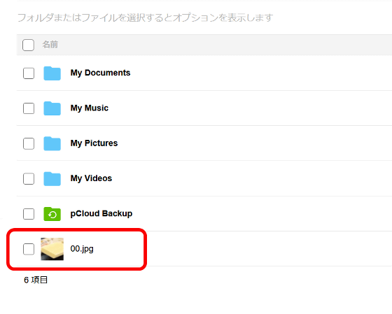This screenshot has height=314, width=392.
Task: Click the My Videos folder name
Action: coord(91,178)
